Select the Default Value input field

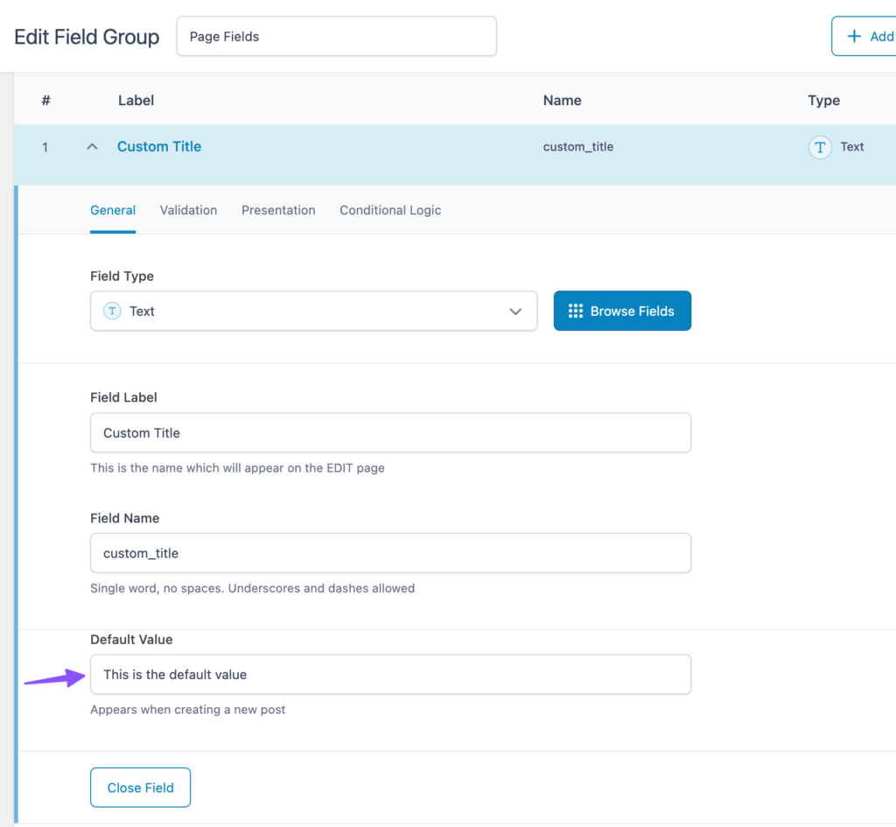(390, 674)
